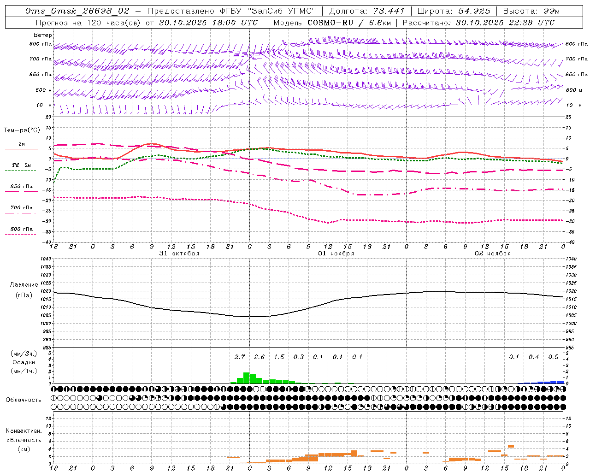Click the blue precipitation bars under 0.9
The width and height of the screenshot is (590, 472).
tap(554, 382)
